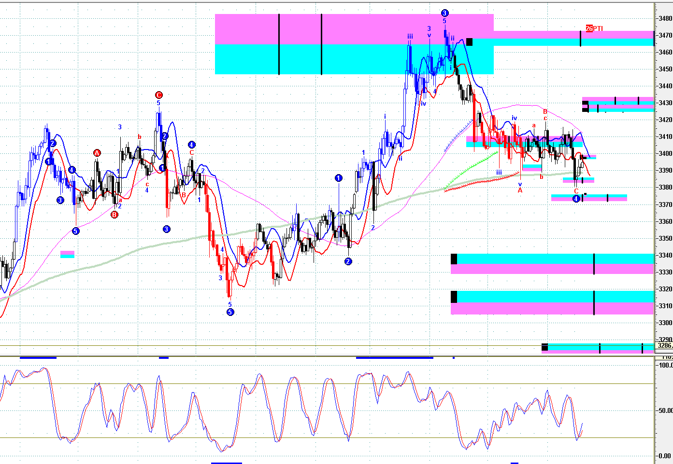Click the 3420 price axis label
This screenshot has width=673, height=464.
click(x=665, y=120)
